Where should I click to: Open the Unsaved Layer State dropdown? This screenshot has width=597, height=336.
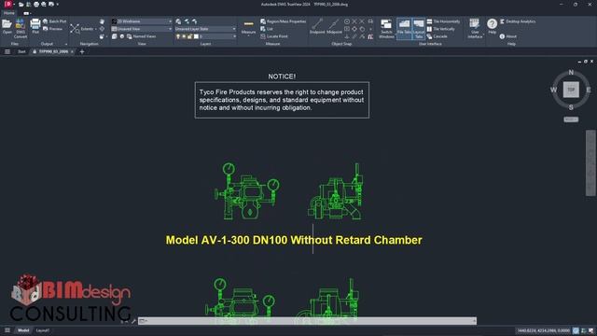(x=205, y=29)
